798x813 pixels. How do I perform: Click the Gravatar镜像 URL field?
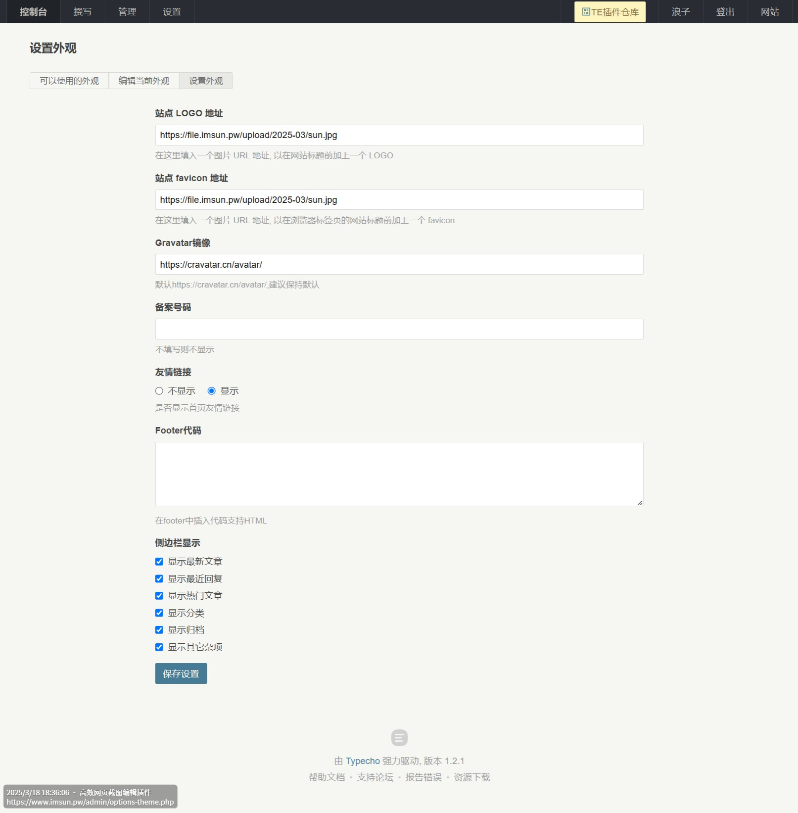[x=399, y=265]
